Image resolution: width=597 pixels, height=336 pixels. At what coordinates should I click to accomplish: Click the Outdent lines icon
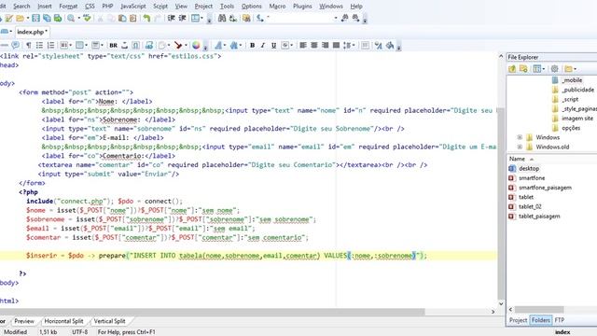(x=183, y=18)
